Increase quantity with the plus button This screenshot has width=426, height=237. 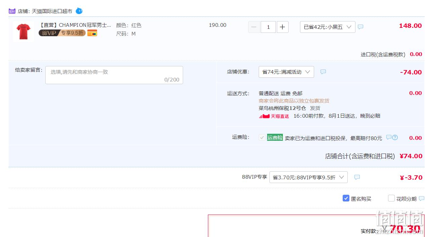tap(283, 27)
